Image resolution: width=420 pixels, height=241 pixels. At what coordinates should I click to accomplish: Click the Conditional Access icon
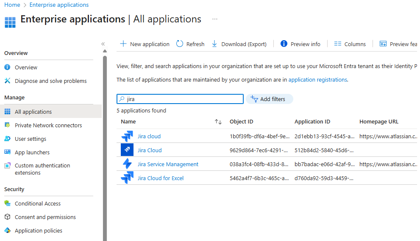click(x=8, y=203)
